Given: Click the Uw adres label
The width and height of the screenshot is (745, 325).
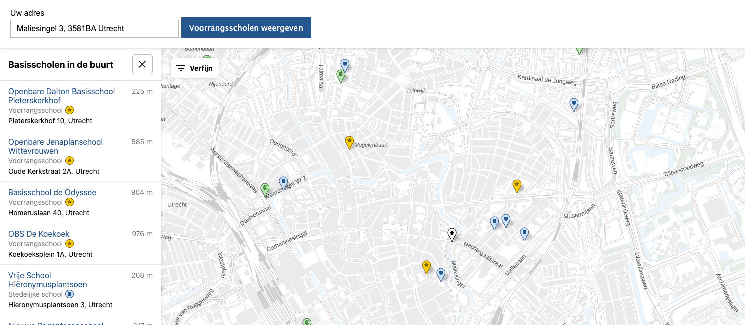Looking at the screenshot, I should (27, 13).
